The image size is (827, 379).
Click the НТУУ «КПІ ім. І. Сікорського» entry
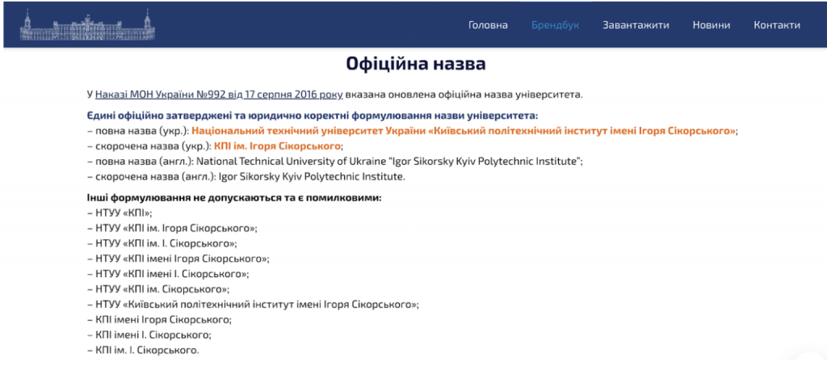point(162,244)
